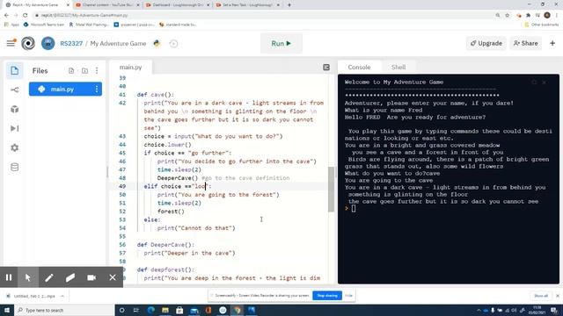The image size is (563, 316).
Task: Select the recorder eraser tool
Action: point(70,277)
